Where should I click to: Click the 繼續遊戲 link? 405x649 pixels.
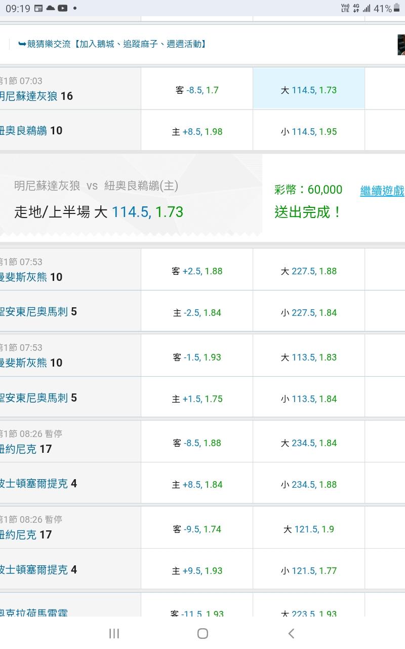pyautogui.click(x=382, y=191)
